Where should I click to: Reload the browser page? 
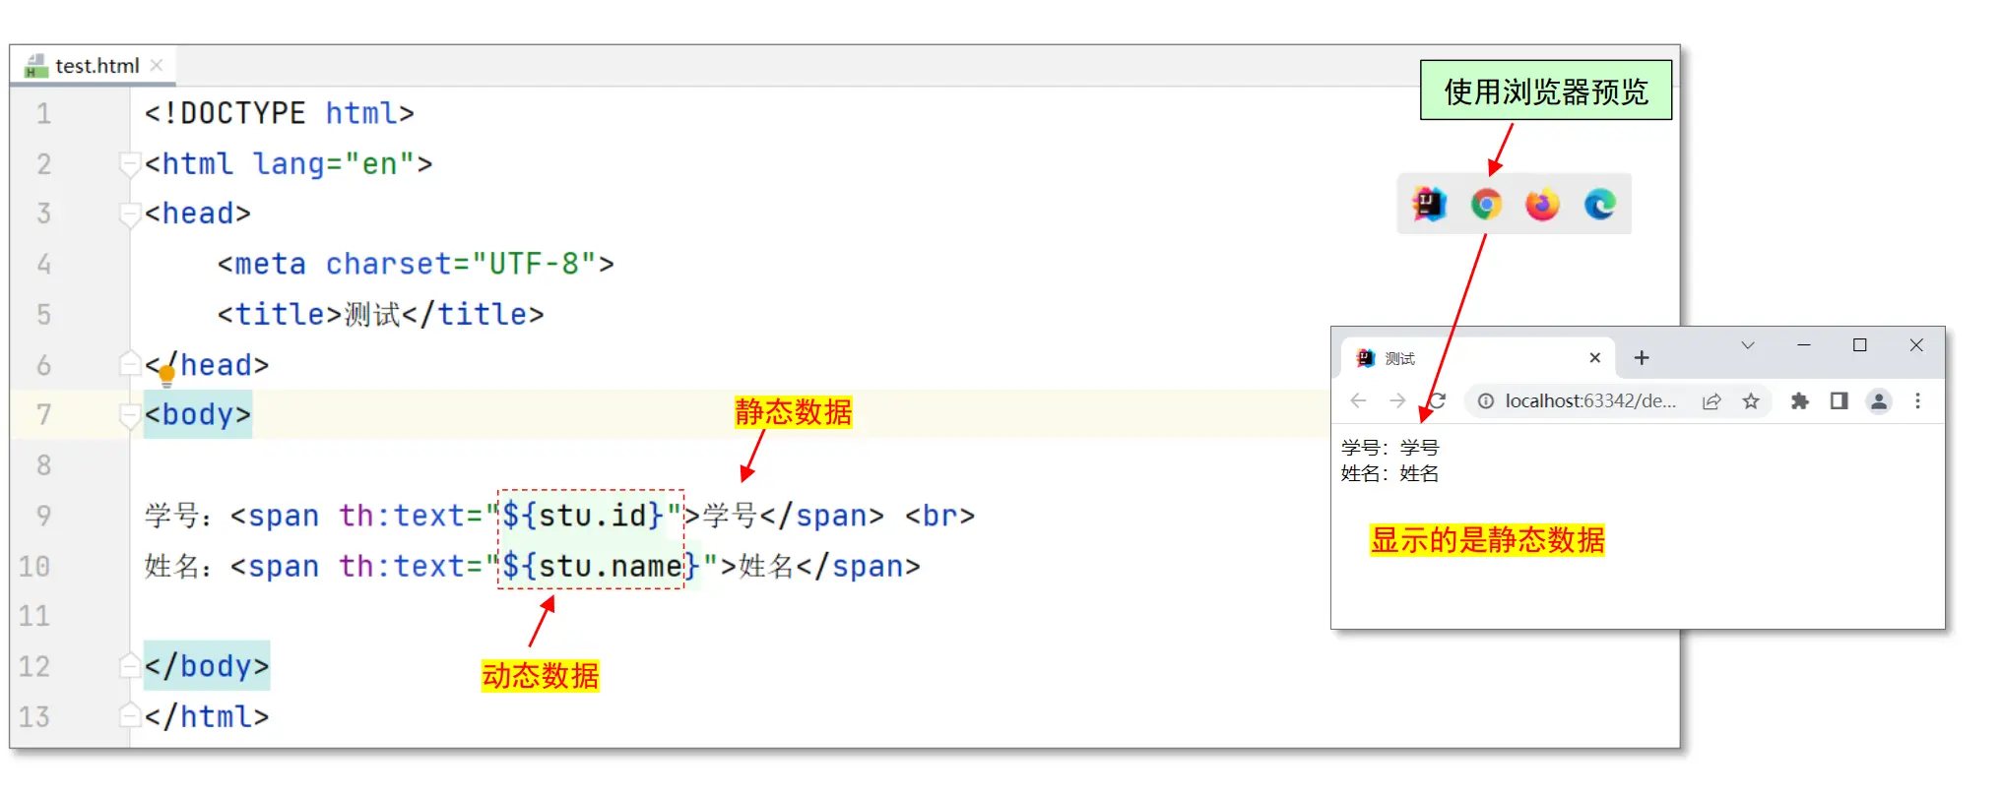[x=1437, y=400]
